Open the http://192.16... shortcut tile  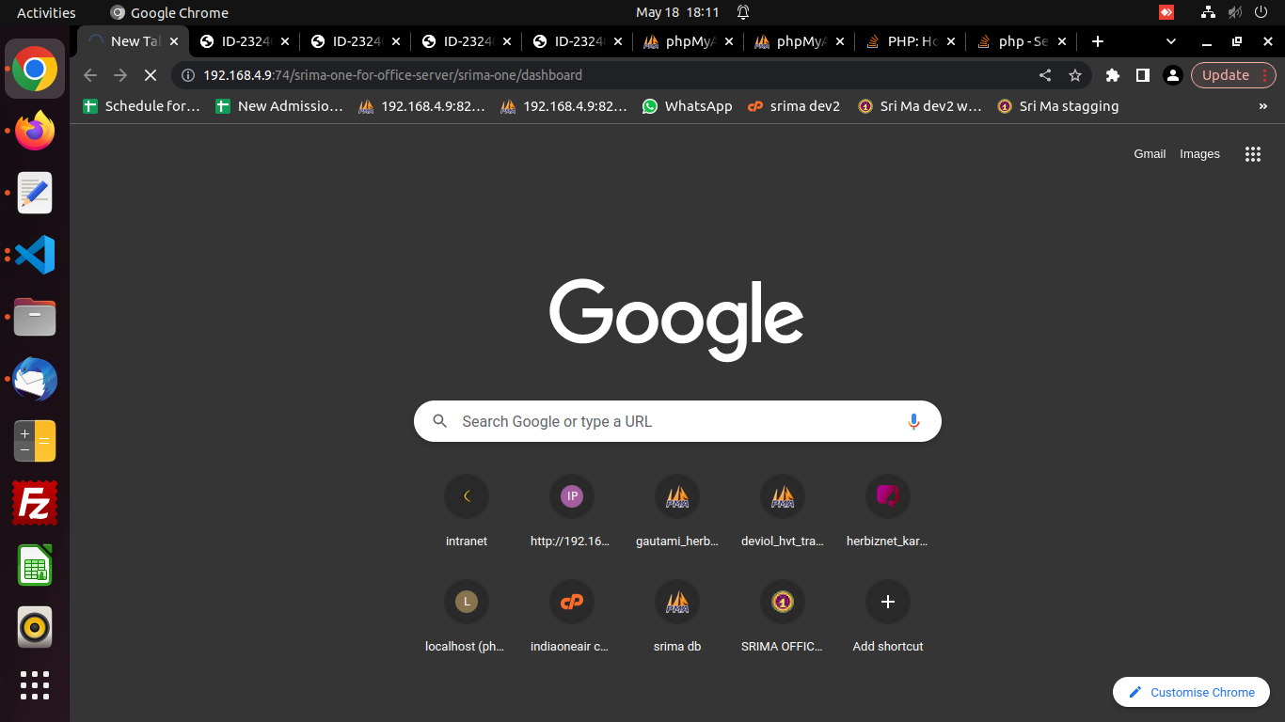click(x=572, y=510)
